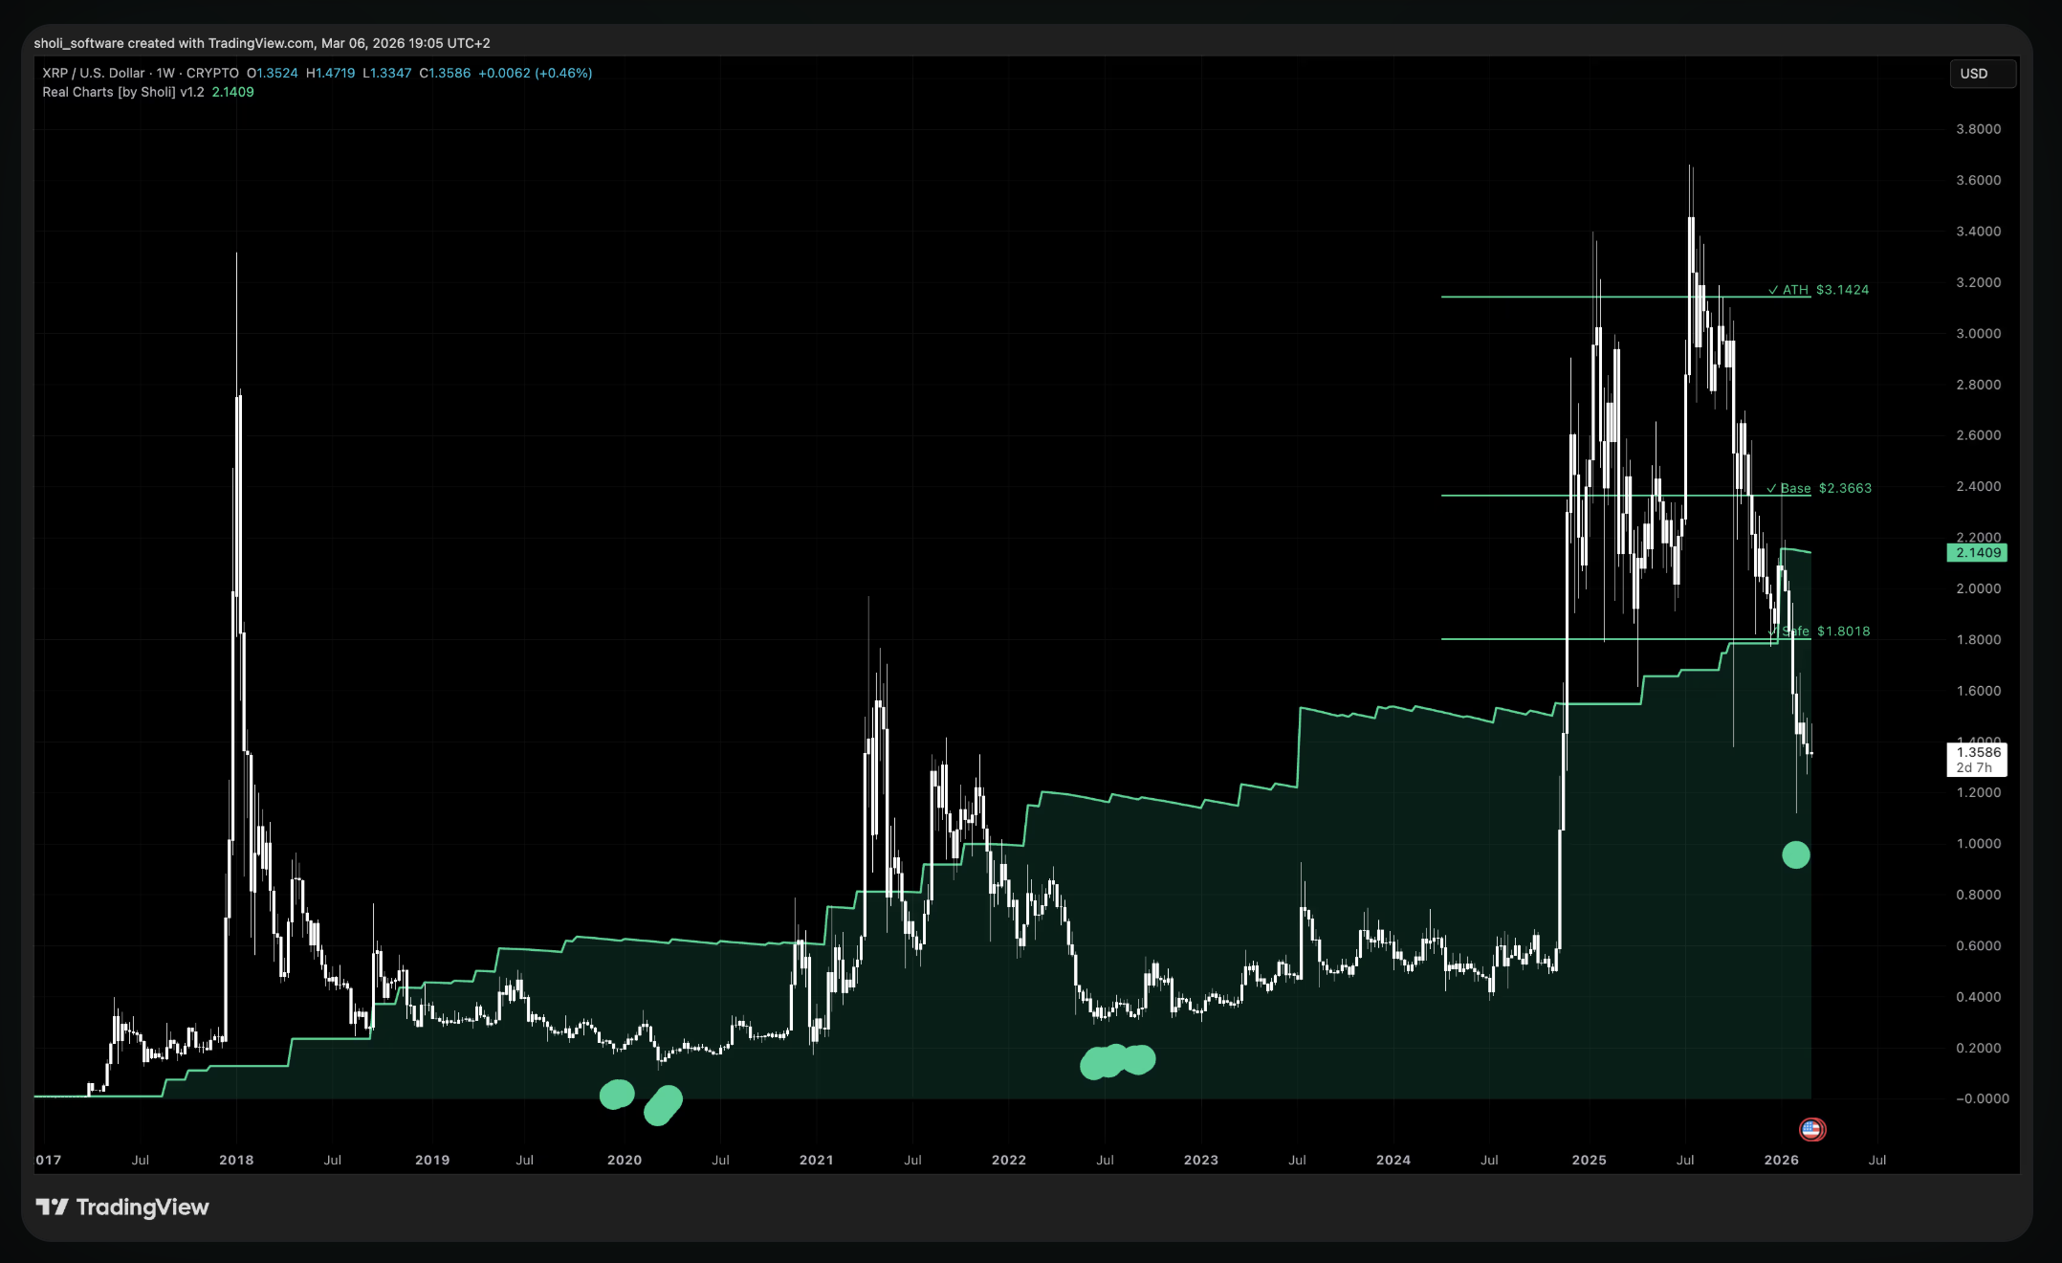
Task: Click the H1.4719 high value in legend
Action: pyautogui.click(x=331, y=73)
